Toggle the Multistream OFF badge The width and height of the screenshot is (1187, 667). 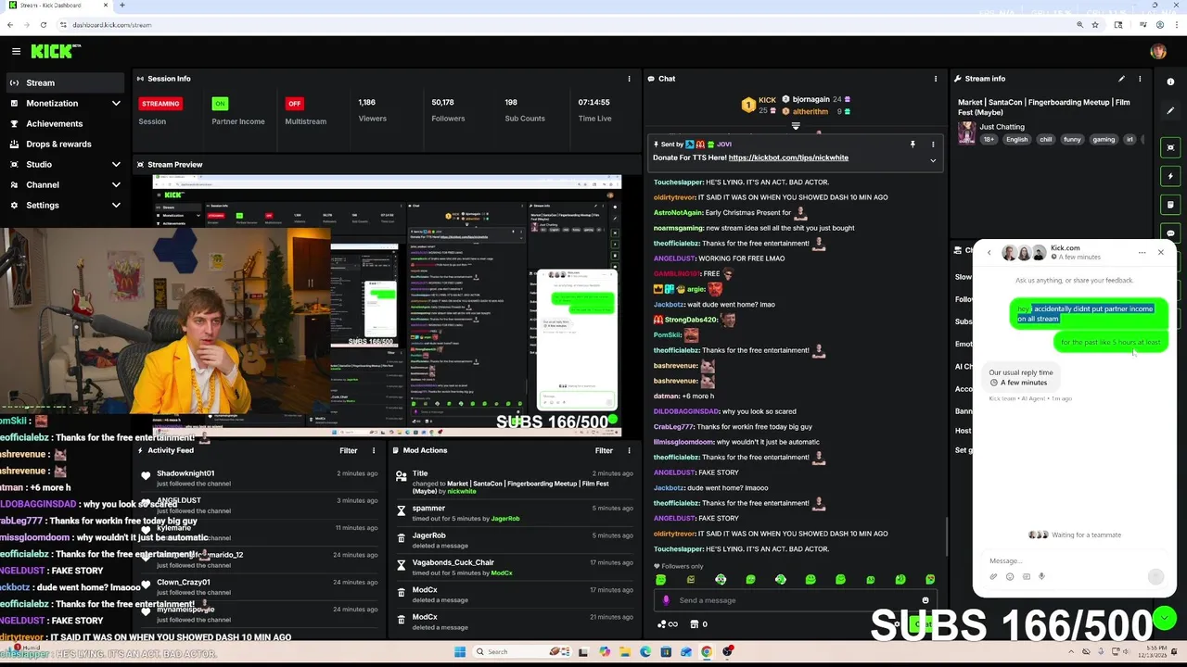tap(294, 103)
